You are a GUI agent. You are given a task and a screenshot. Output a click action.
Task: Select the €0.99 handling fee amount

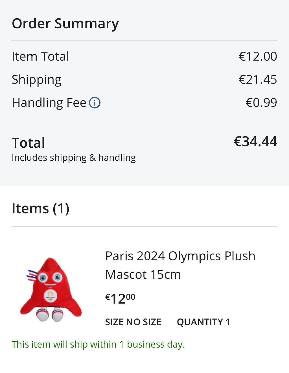261,103
